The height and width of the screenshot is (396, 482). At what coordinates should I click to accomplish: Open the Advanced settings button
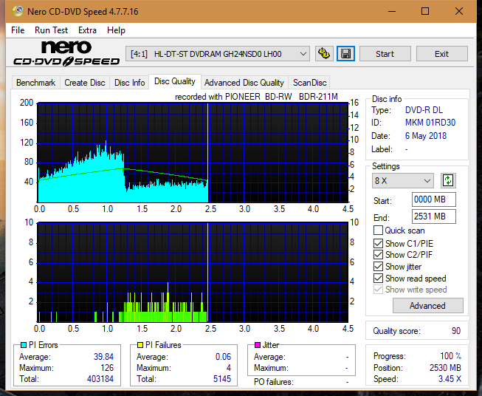pos(427,306)
